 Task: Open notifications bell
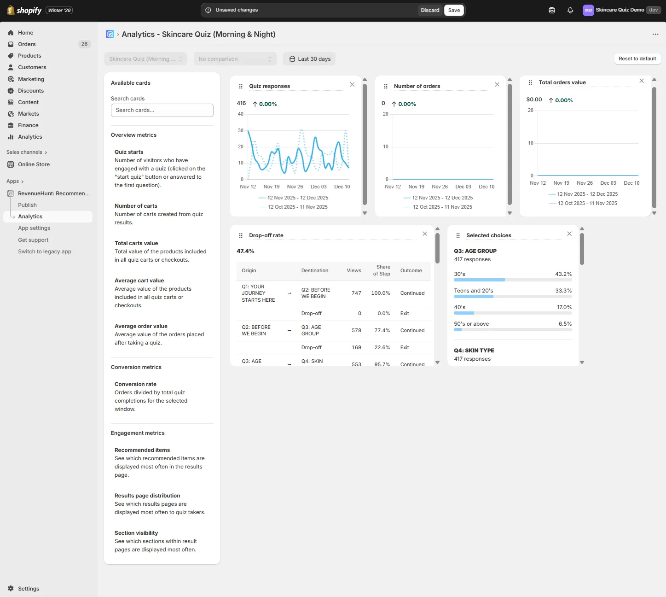[x=570, y=10]
